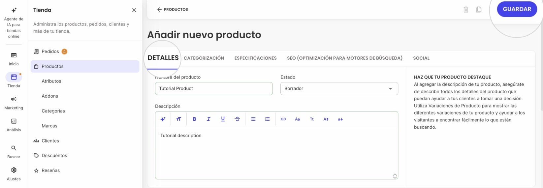
Task: Open the Marketing megaphone icon
Action: [x=14, y=99]
